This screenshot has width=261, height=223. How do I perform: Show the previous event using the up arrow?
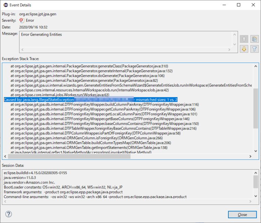click(244, 39)
